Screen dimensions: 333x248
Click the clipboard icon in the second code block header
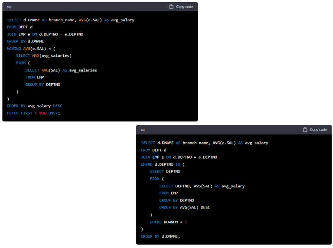[x=305, y=130]
